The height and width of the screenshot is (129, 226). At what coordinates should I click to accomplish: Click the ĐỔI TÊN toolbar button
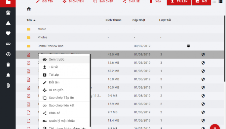(x=45, y=1)
